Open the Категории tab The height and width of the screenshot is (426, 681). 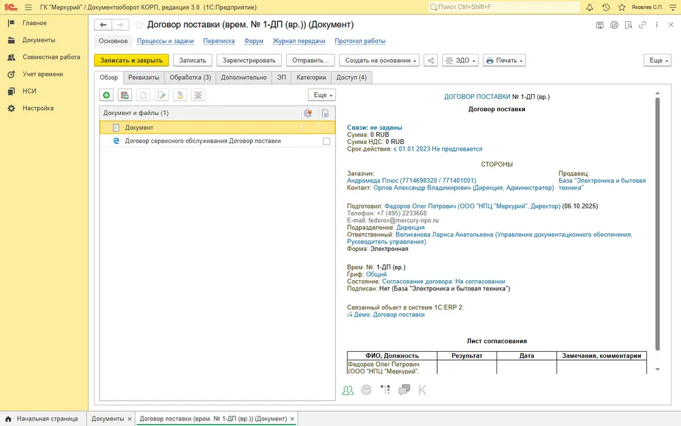pyautogui.click(x=311, y=78)
